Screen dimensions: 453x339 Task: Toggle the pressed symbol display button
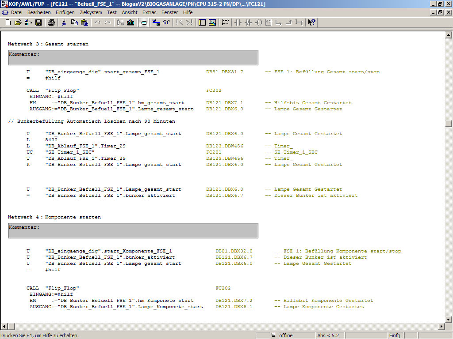[143, 23]
